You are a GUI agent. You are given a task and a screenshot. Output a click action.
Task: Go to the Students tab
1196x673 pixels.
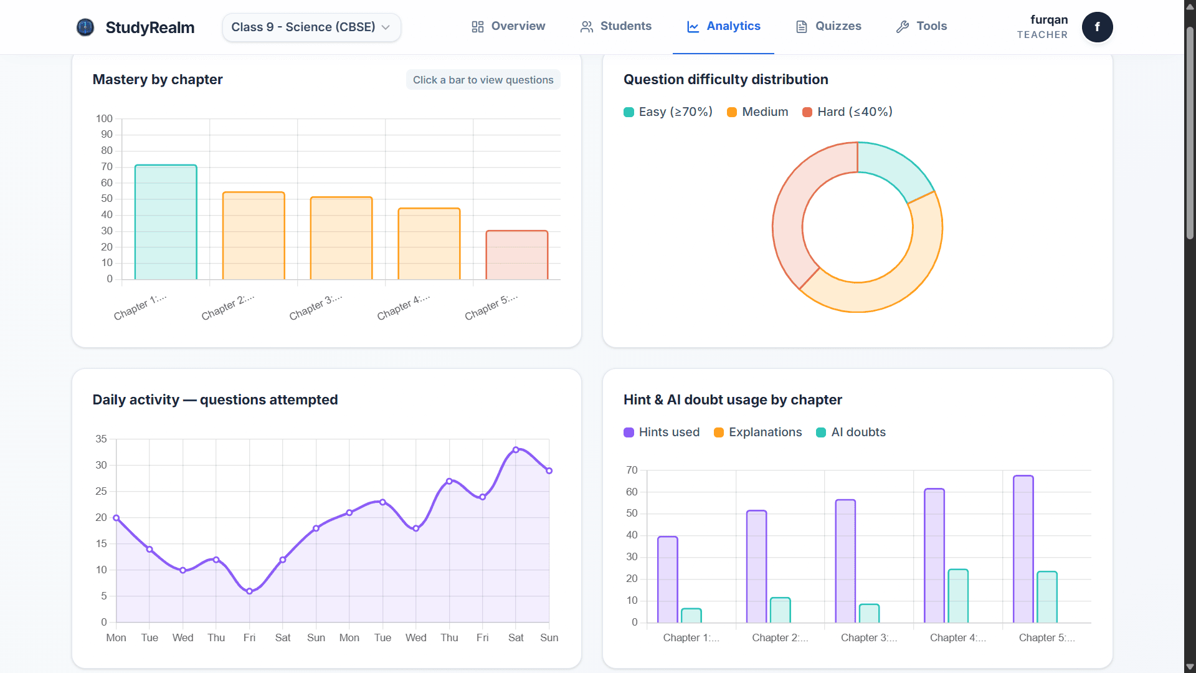coord(616,26)
